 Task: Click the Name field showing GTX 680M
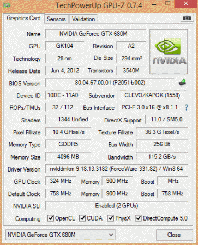pos(95,34)
